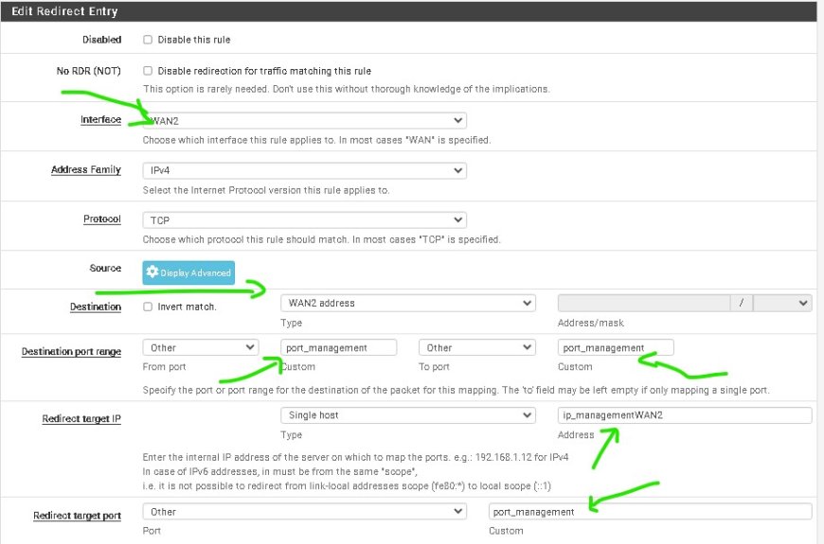This screenshot has width=824, height=544.
Task: Click the From port custom port_management field
Action: coord(338,347)
